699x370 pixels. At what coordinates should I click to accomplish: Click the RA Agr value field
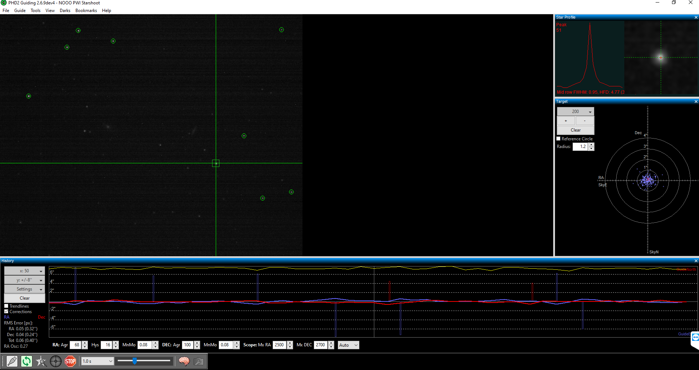[76, 345]
